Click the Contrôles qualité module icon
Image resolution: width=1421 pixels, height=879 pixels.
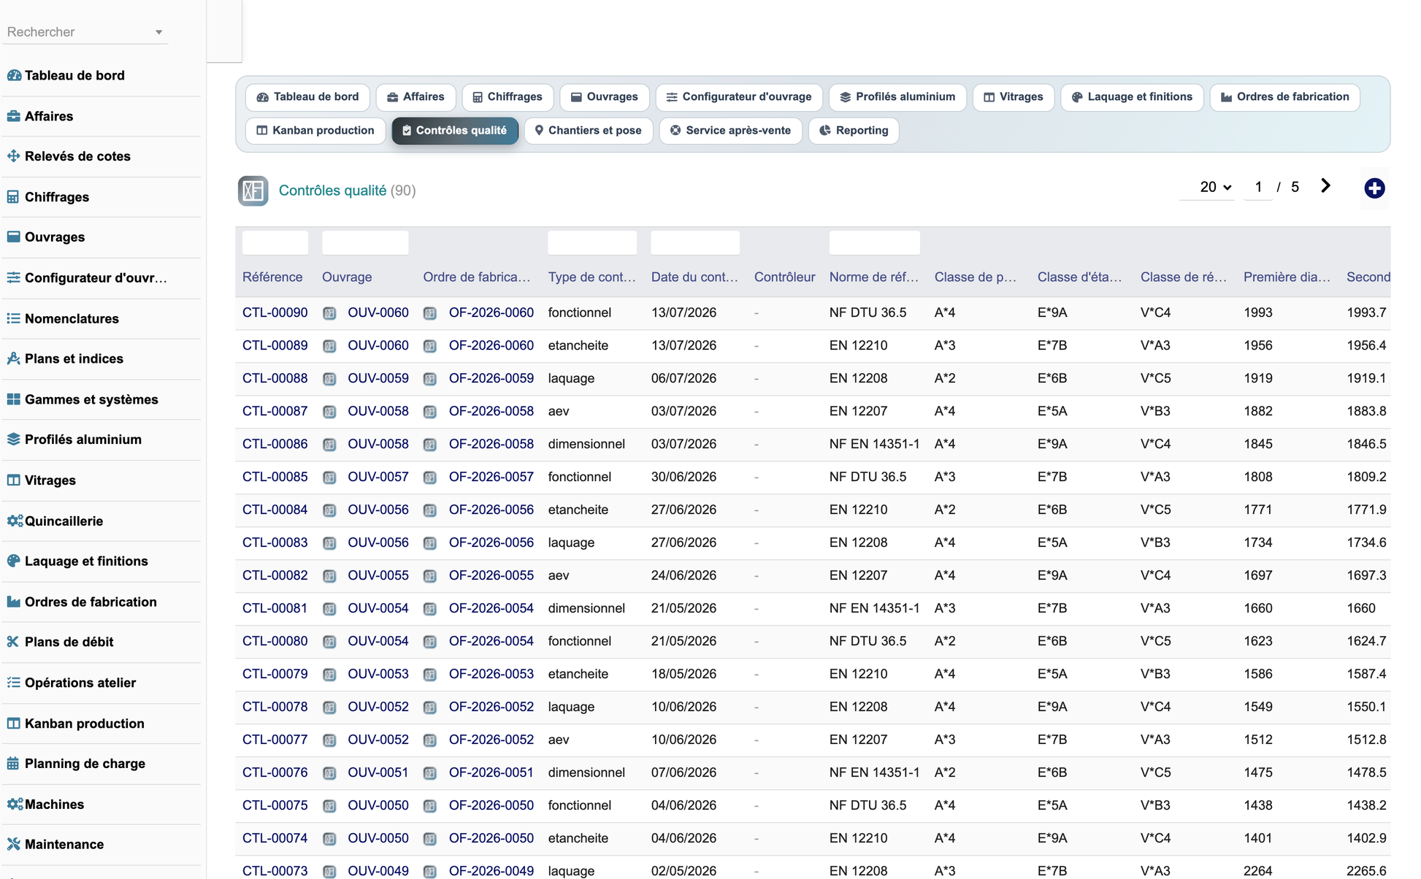click(x=253, y=191)
